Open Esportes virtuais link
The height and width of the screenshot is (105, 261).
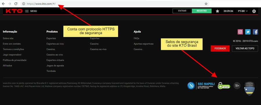tap(55, 60)
